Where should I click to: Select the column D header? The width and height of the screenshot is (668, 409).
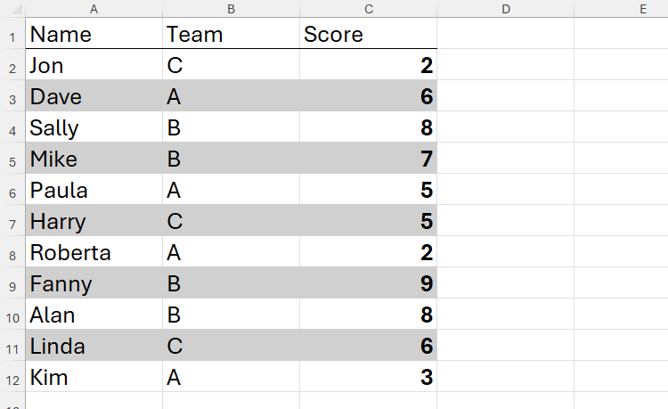[505, 9]
